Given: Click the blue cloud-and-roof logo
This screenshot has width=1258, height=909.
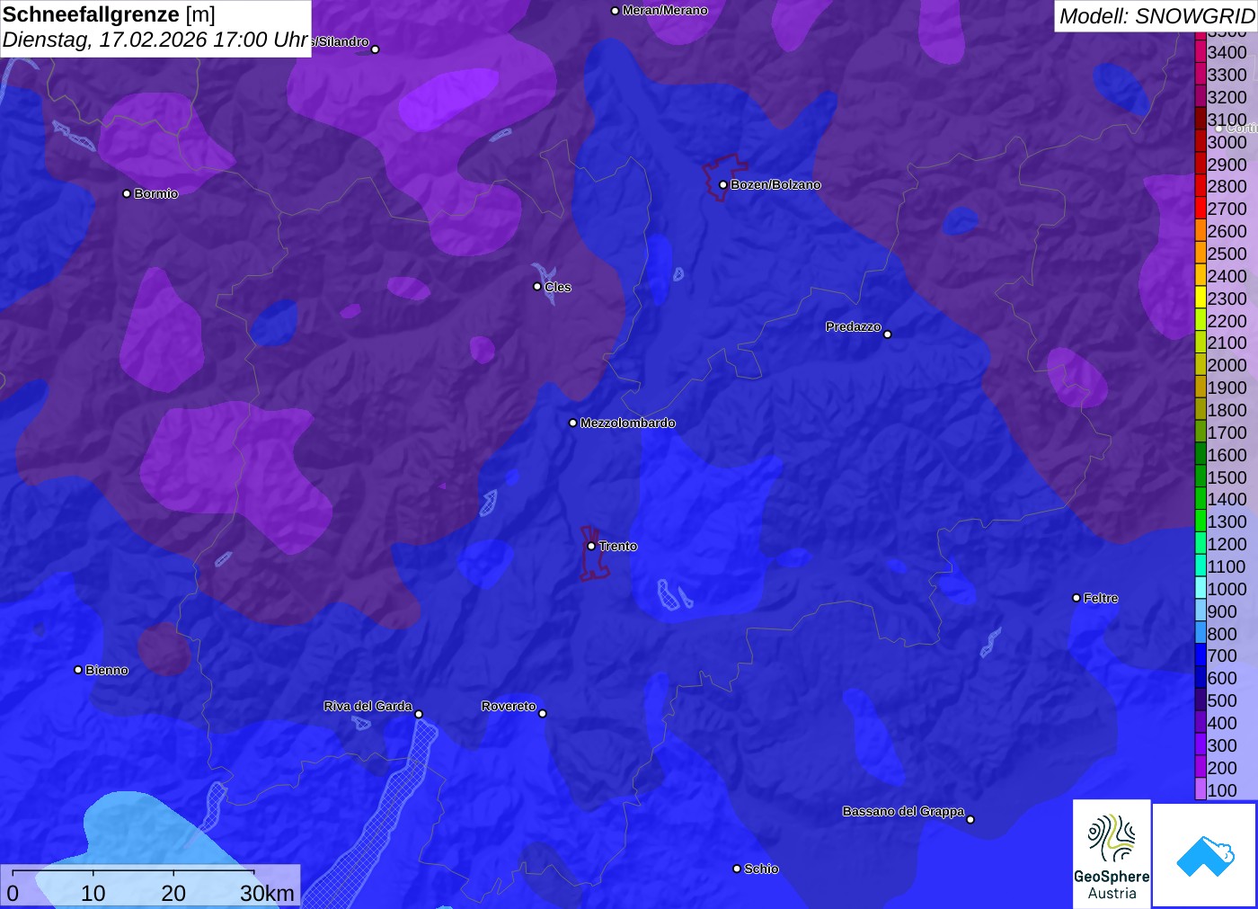Looking at the screenshot, I should pyautogui.click(x=1204, y=855).
